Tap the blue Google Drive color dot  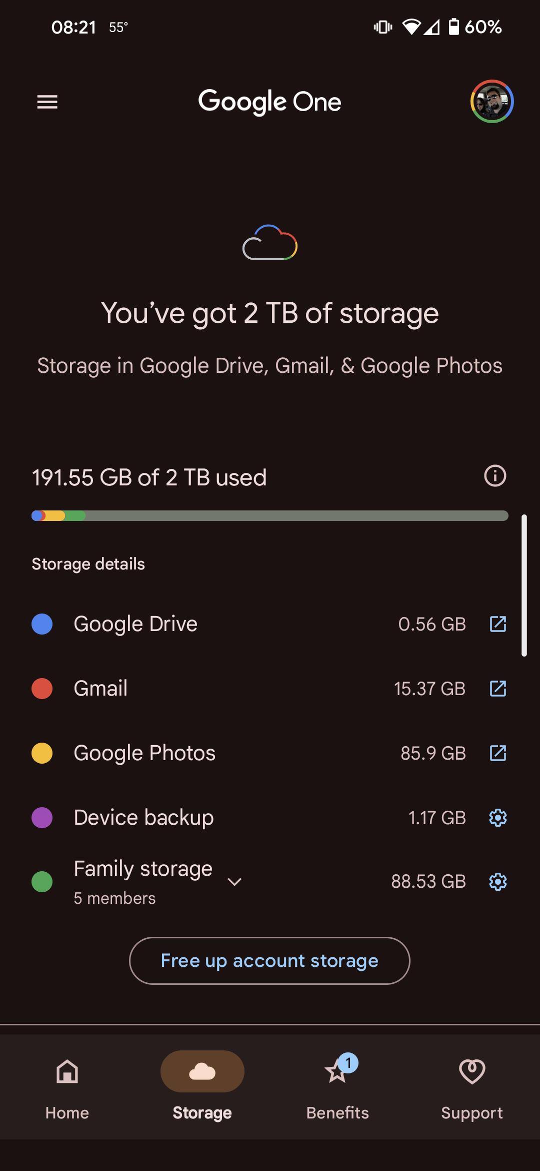coord(42,624)
